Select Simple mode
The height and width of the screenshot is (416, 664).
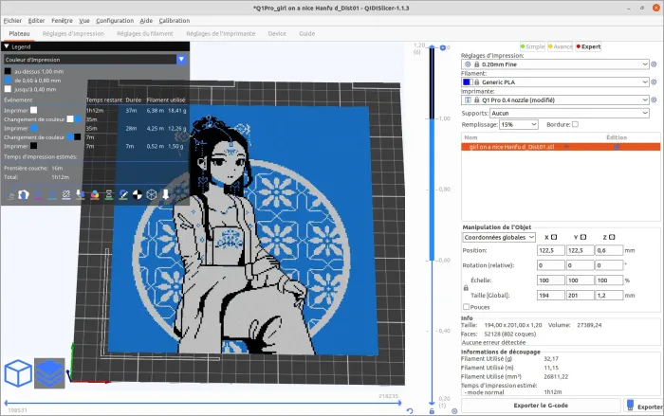point(532,46)
